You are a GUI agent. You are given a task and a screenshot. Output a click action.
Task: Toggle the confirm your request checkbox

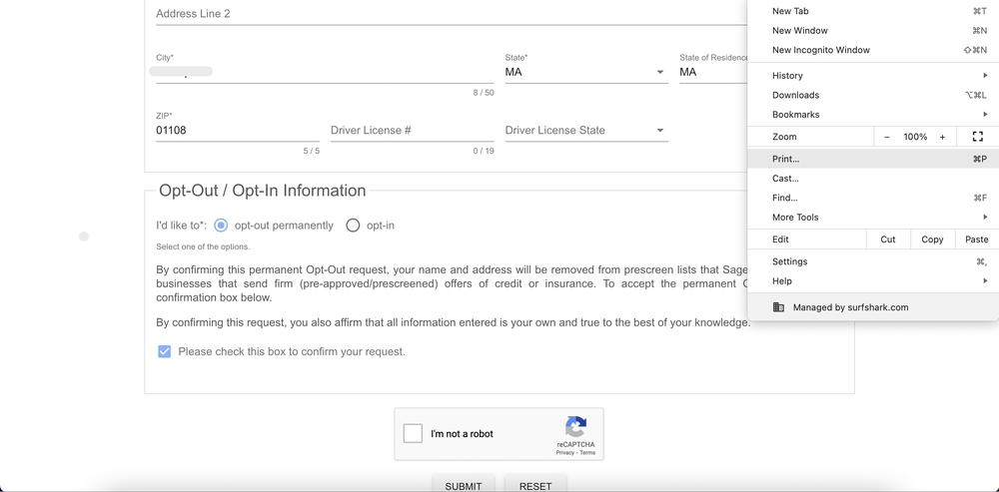click(x=165, y=351)
